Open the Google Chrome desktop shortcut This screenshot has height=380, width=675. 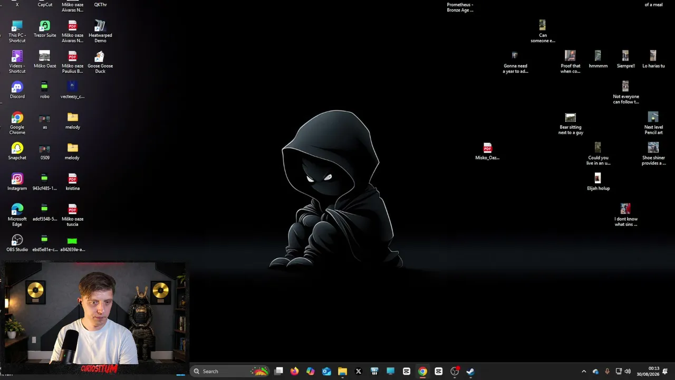click(x=17, y=123)
